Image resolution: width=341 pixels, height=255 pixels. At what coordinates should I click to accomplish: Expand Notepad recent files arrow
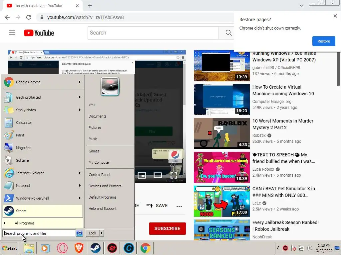click(80, 186)
